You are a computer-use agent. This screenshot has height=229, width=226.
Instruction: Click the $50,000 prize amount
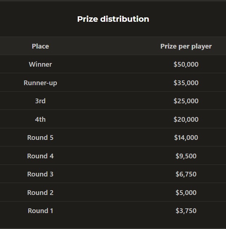[x=186, y=64]
